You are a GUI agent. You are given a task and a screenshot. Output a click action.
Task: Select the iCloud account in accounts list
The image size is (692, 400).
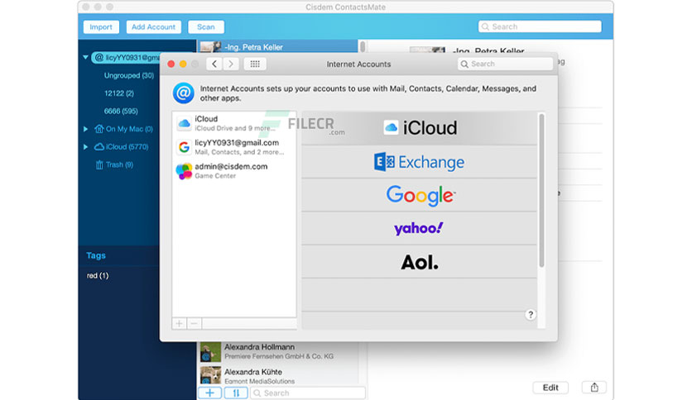click(x=234, y=123)
